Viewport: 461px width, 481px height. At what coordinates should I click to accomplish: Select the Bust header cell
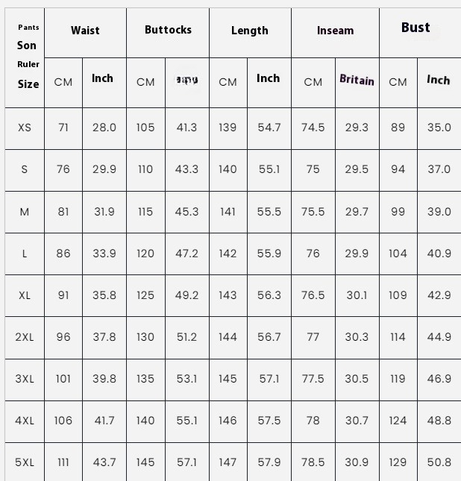(x=415, y=28)
